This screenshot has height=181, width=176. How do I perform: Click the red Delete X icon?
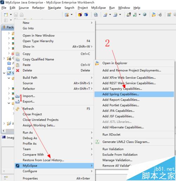[18, 71]
